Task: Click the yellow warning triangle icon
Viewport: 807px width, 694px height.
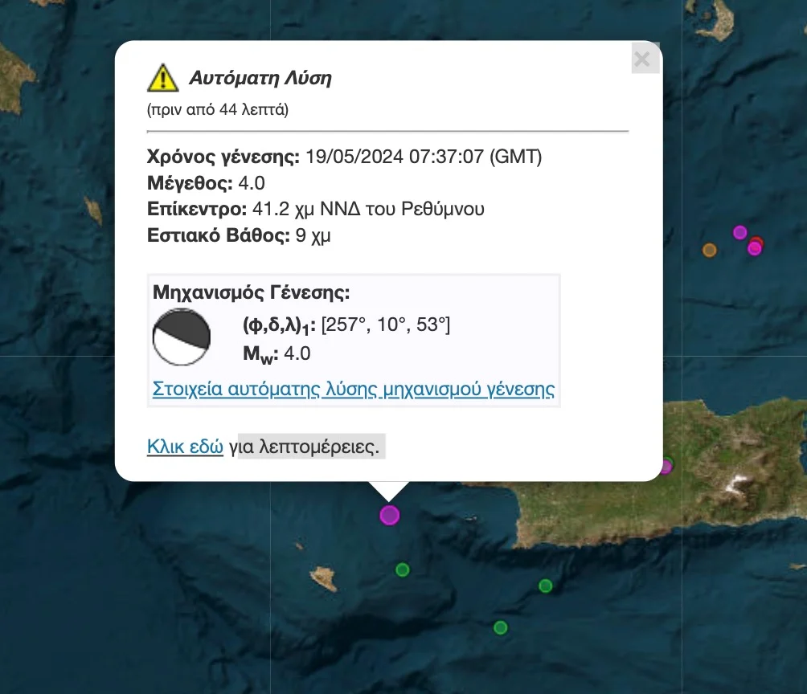Action: tap(162, 78)
